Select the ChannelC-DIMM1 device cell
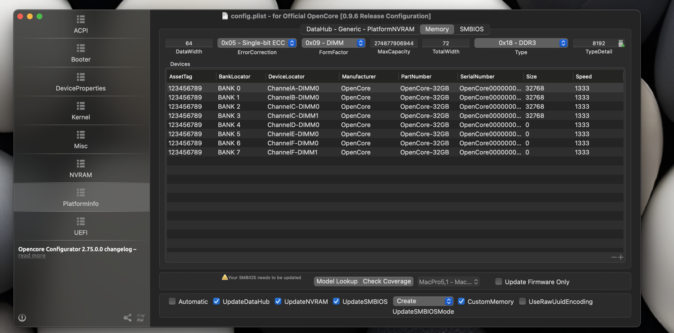Viewport: 674px width, 333px height. (x=293, y=116)
